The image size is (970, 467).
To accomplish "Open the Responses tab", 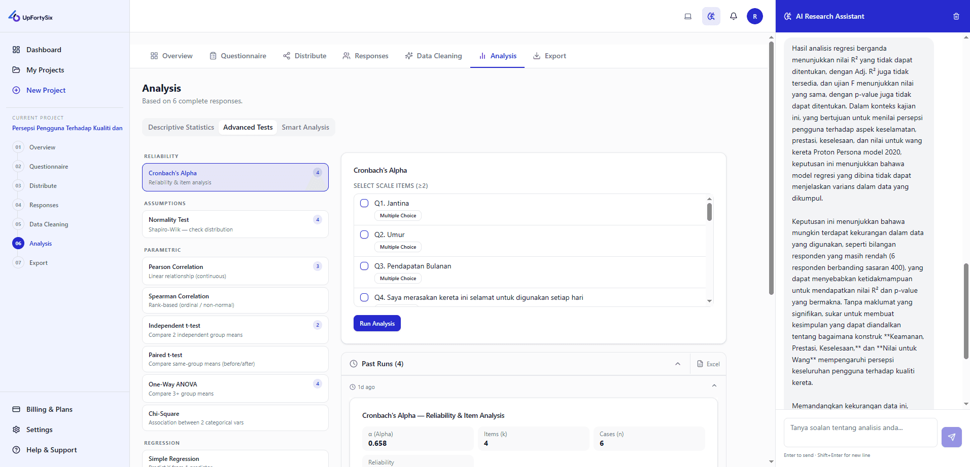I will (x=365, y=56).
